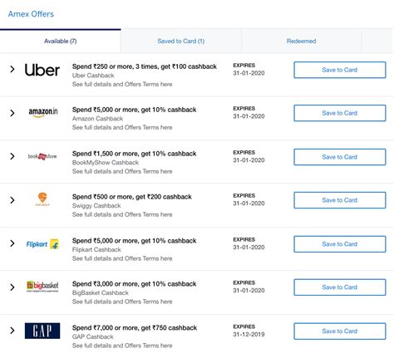Click the Uber logo
Viewport: 394px width, 358px height.
tap(42, 70)
